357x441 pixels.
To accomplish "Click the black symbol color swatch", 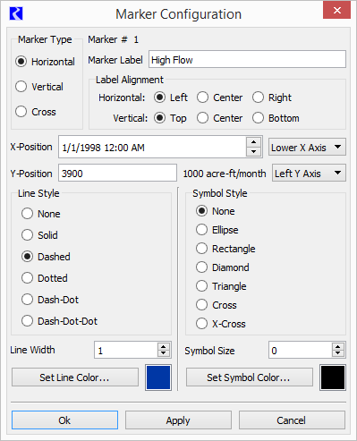I will [x=333, y=377].
